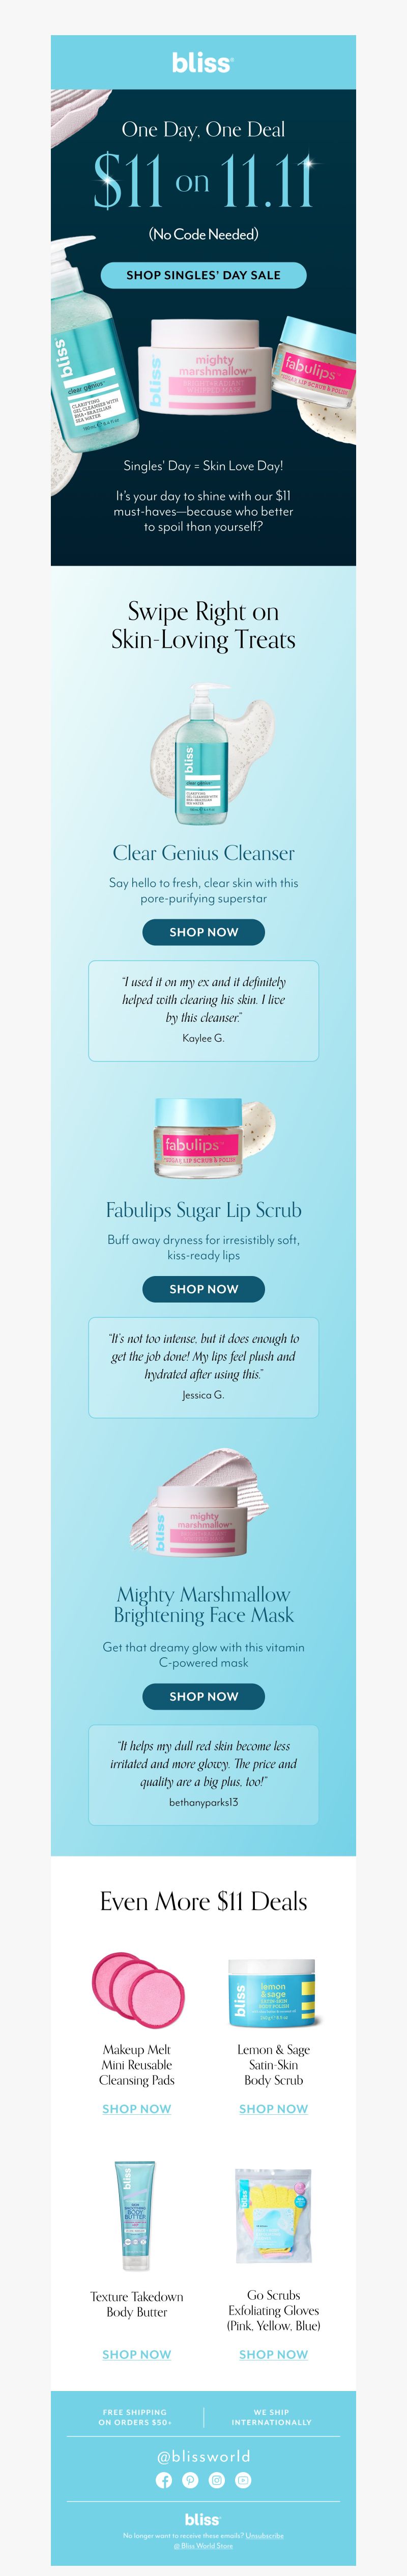Screen dimensions: 407x2576
Task: Click the @blissworld handle text
Action: pos(203,2456)
